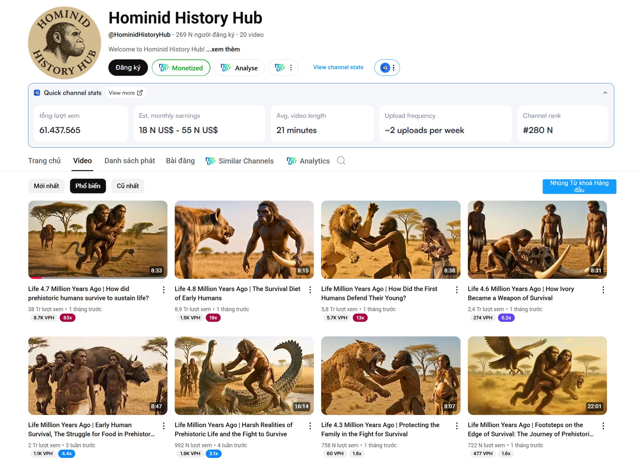Select the Cũ nhất sort filter
The height and width of the screenshot is (467, 638).
coord(128,186)
